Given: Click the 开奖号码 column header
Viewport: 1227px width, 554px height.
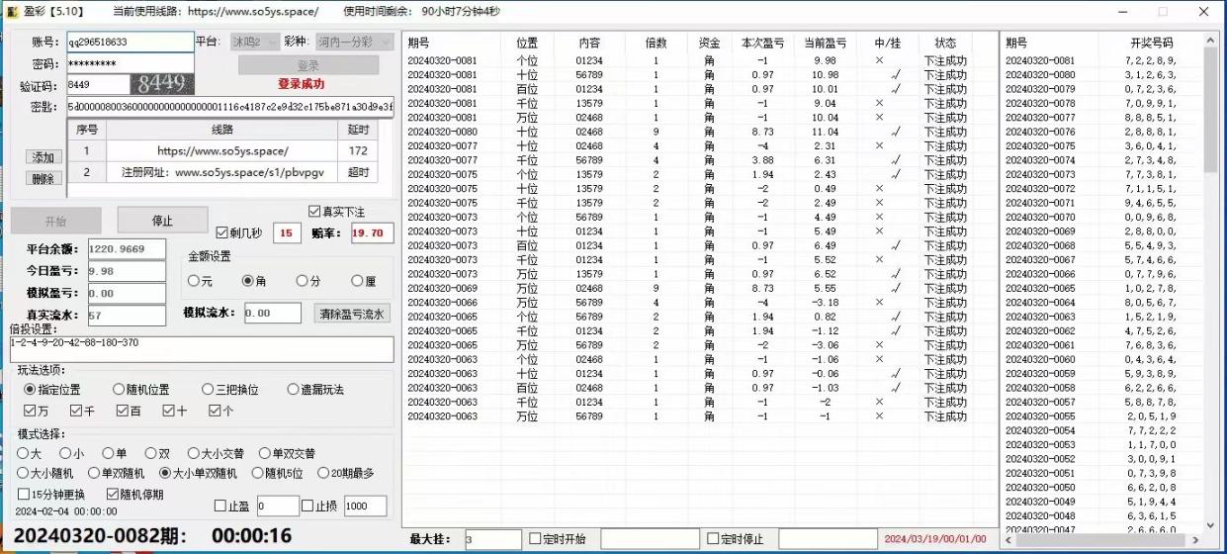Looking at the screenshot, I should coord(1151,44).
